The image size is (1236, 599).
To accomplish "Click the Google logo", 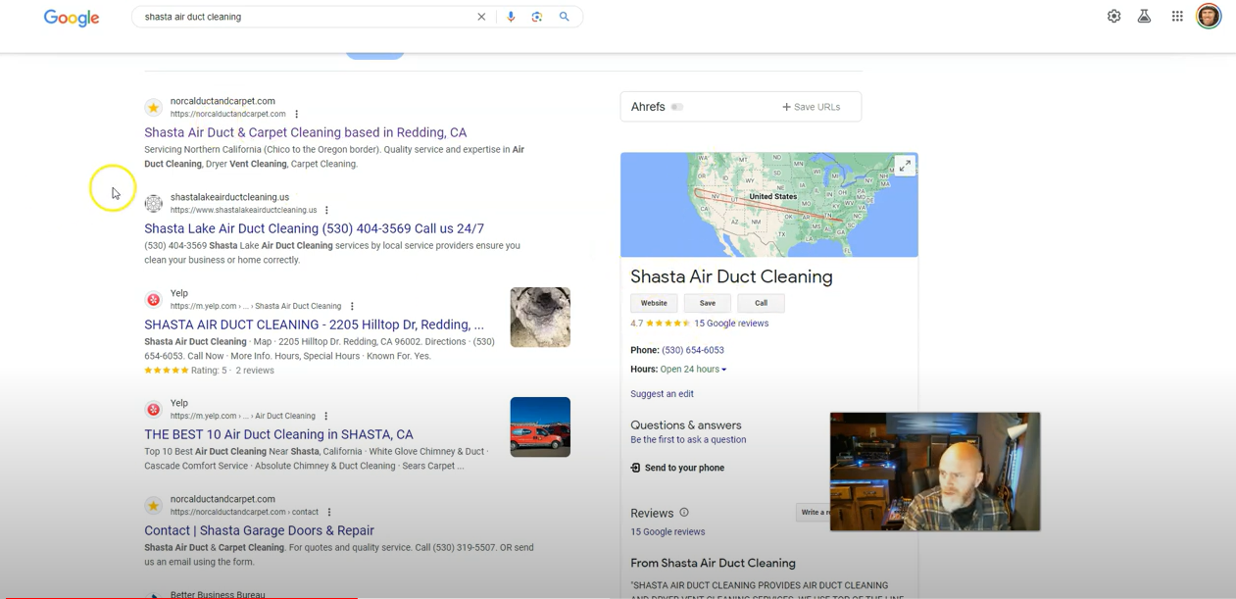I will tap(72, 18).
